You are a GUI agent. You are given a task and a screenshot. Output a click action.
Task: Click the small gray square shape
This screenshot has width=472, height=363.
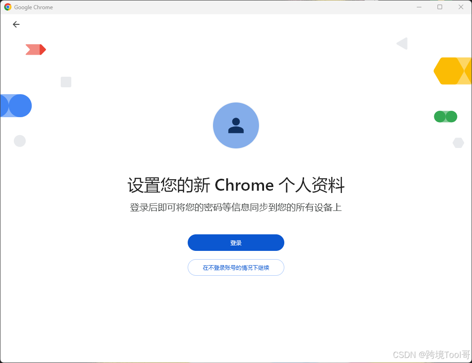66,82
